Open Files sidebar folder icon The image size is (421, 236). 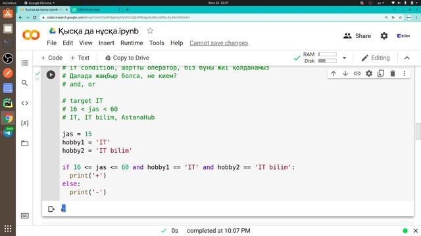tap(25, 144)
